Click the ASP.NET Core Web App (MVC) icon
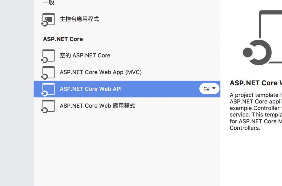 click(48, 73)
